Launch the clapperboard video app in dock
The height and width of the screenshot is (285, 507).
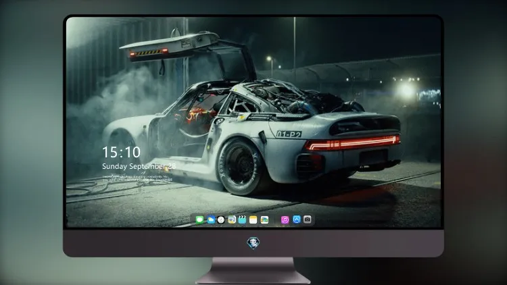(x=242, y=219)
